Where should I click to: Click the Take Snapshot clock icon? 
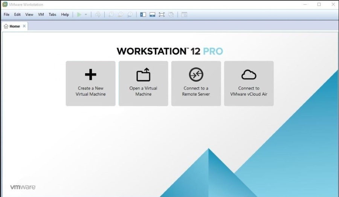tap(111, 15)
